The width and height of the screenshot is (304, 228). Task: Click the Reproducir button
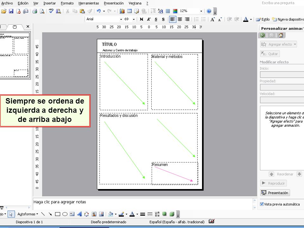[273, 183]
